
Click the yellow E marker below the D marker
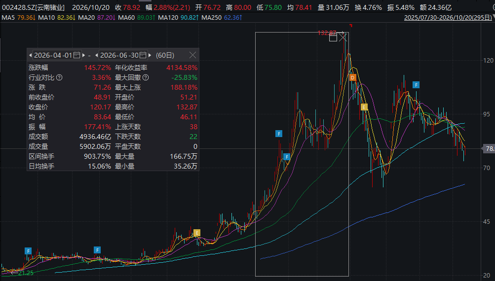[364, 107]
